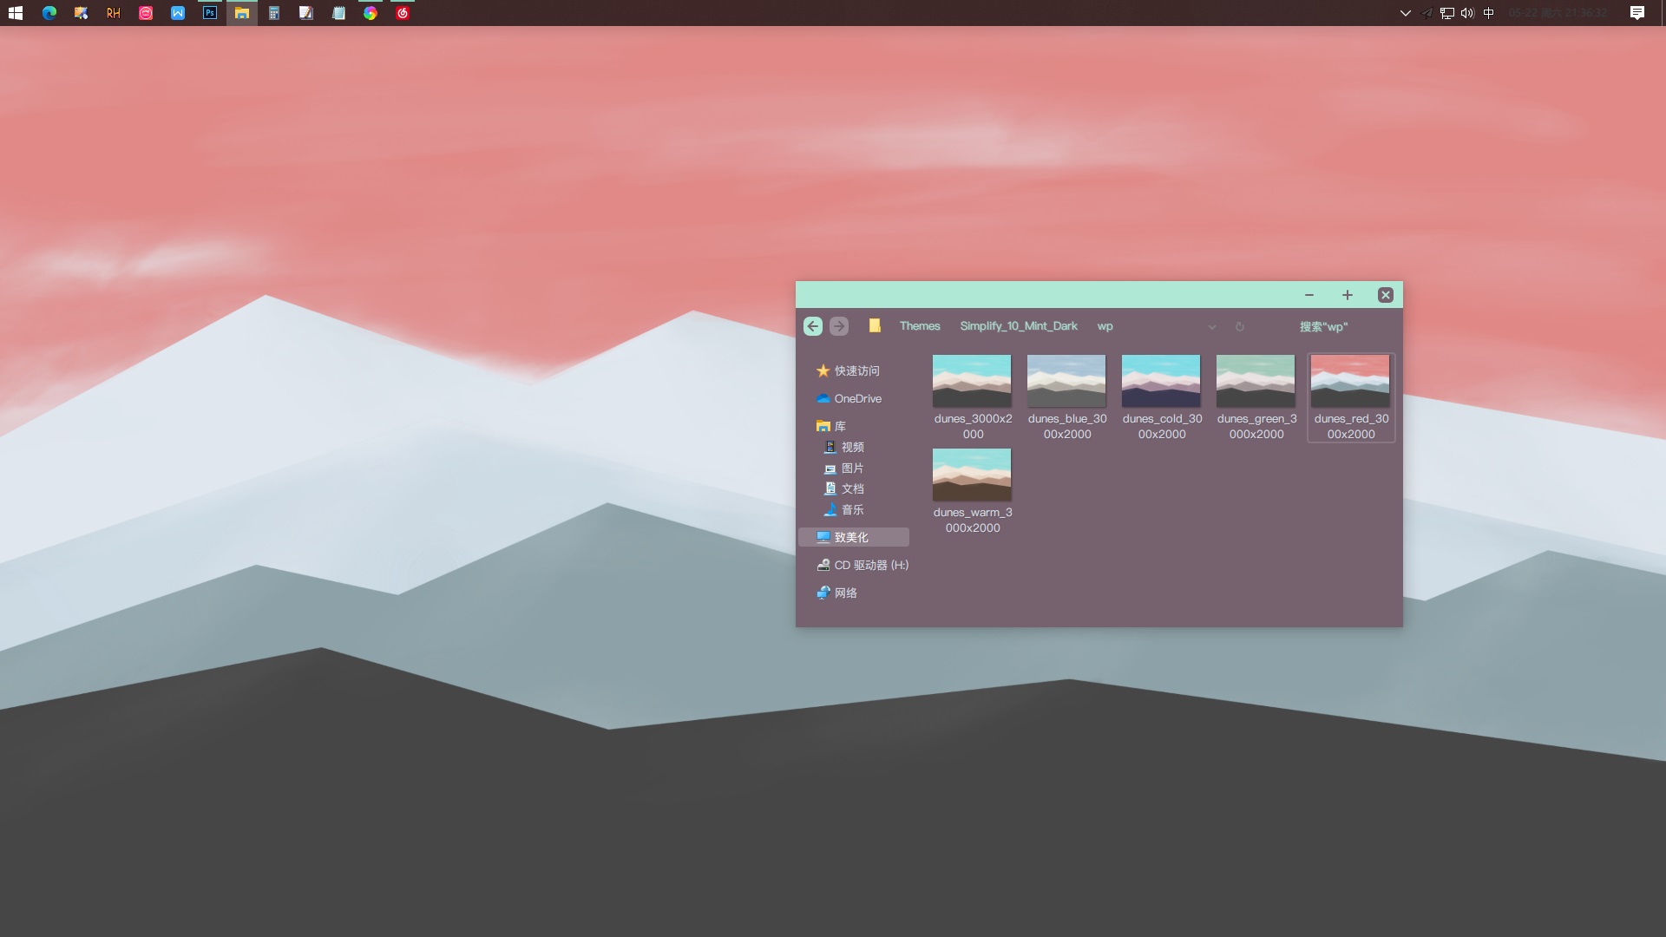The width and height of the screenshot is (1666, 937).
Task: Open Quick access in sidebar
Action: [x=849, y=370]
